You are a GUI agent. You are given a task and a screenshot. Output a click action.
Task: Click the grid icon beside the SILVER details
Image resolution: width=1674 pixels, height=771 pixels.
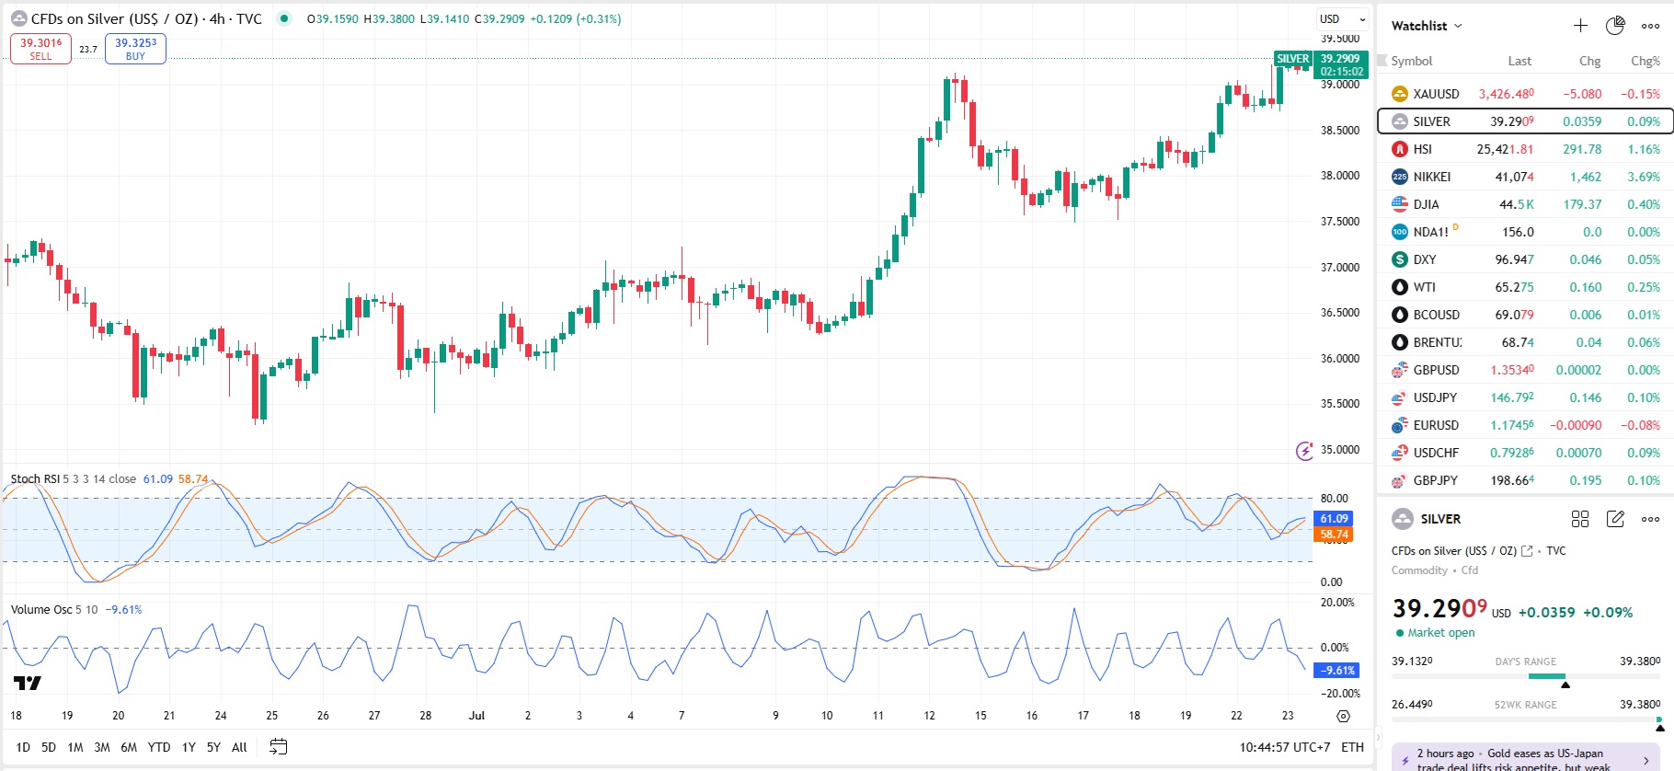1580,519
